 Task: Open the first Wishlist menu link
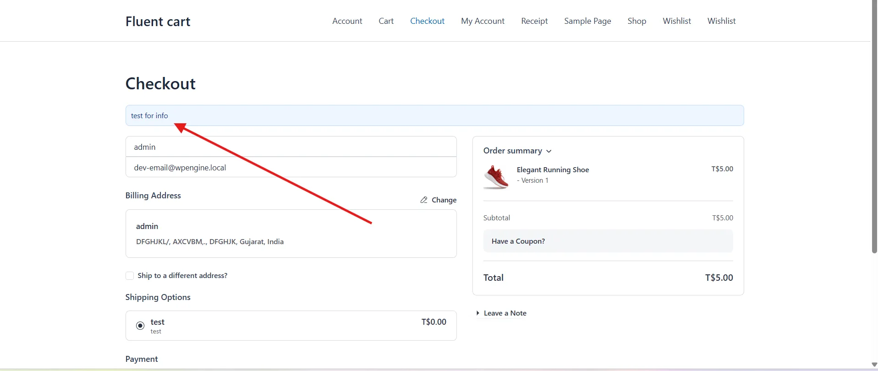point(676,21)
